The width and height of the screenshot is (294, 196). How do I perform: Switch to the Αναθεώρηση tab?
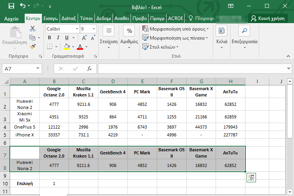coord(122,18)
